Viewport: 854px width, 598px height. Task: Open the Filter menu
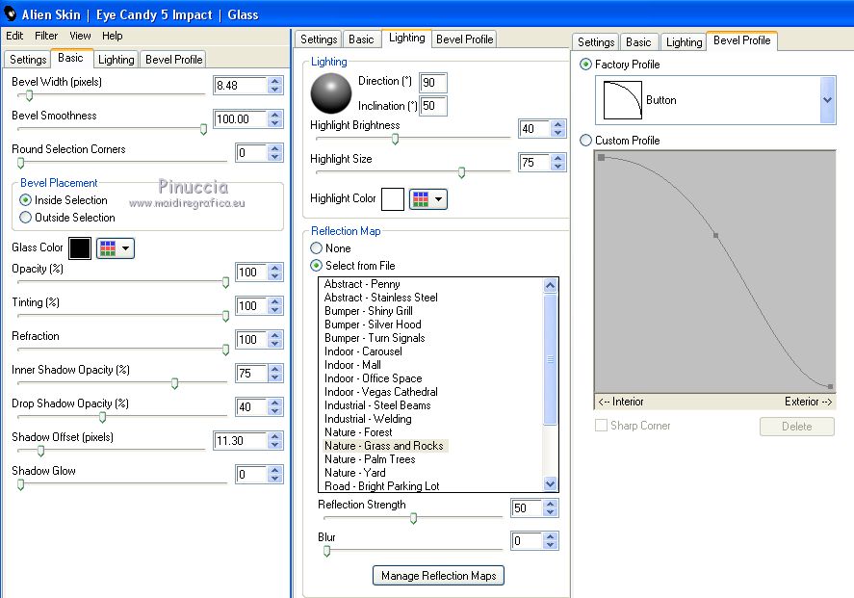pyautogui.click(x=46, y=36)
